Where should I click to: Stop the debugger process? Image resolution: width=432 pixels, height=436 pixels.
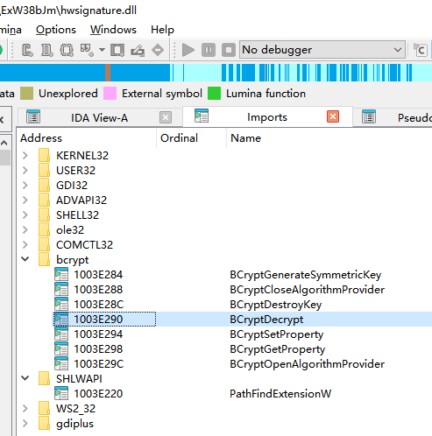[x=229, y=50]
